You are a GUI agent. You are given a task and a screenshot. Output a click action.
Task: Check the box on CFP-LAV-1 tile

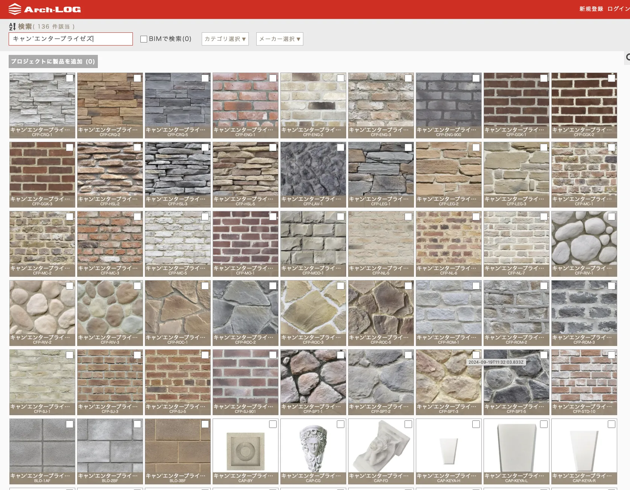click(x=341, y=147)
